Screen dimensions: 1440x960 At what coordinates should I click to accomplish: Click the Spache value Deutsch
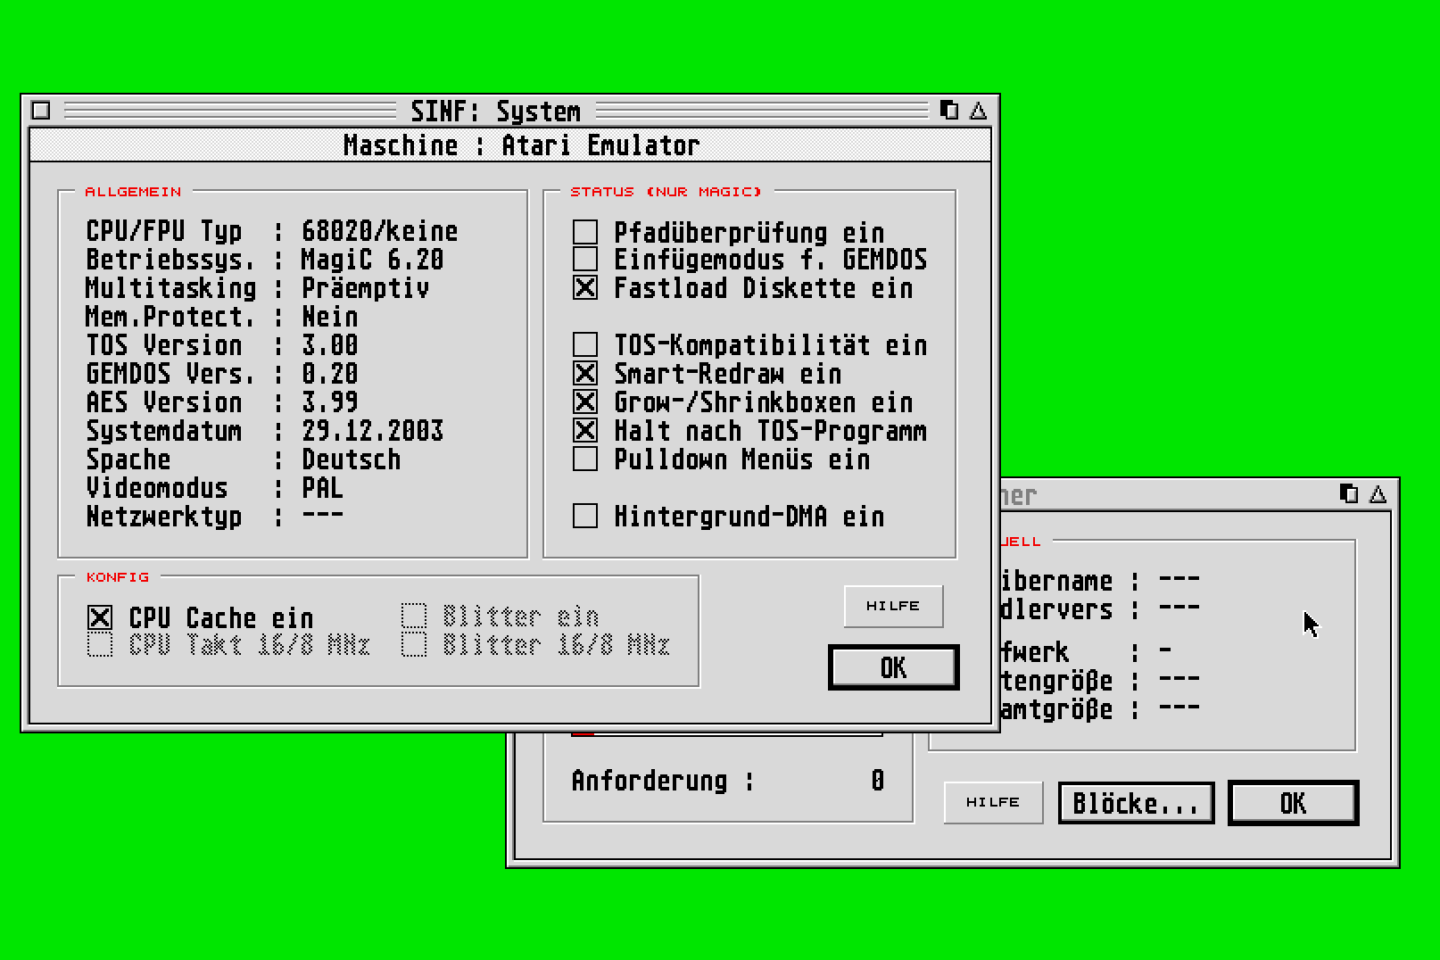click(351, 459)
